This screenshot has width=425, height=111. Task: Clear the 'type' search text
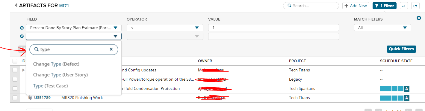tap(111, 49)
